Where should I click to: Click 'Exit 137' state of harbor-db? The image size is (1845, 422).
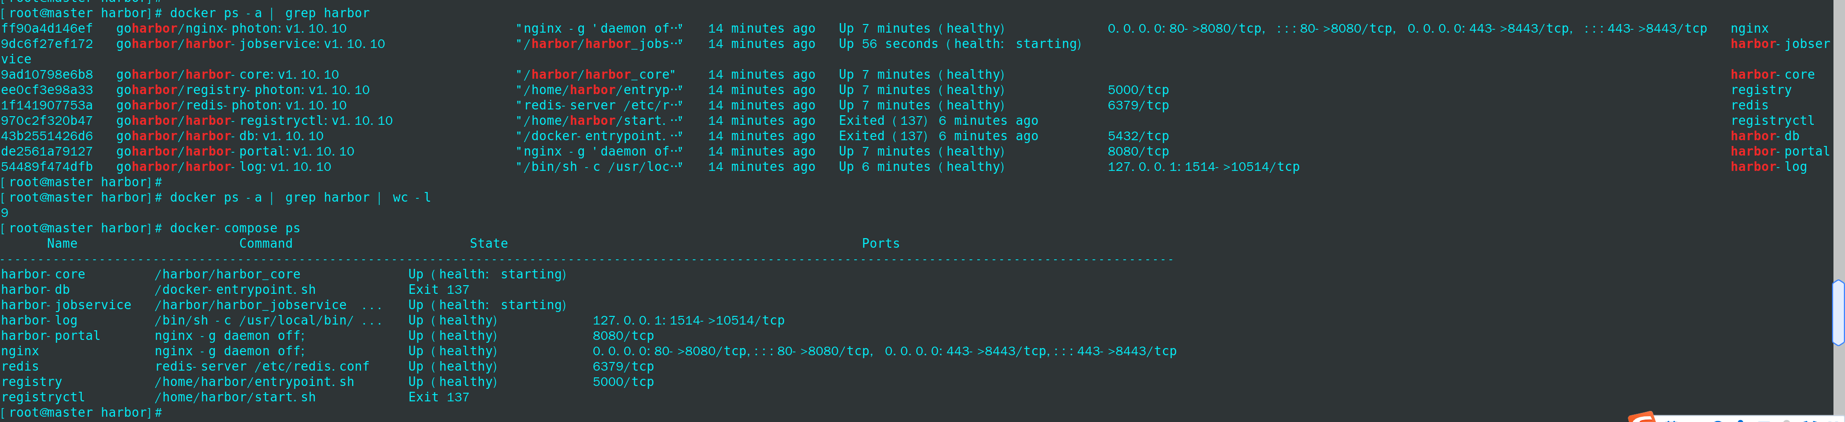439,289
